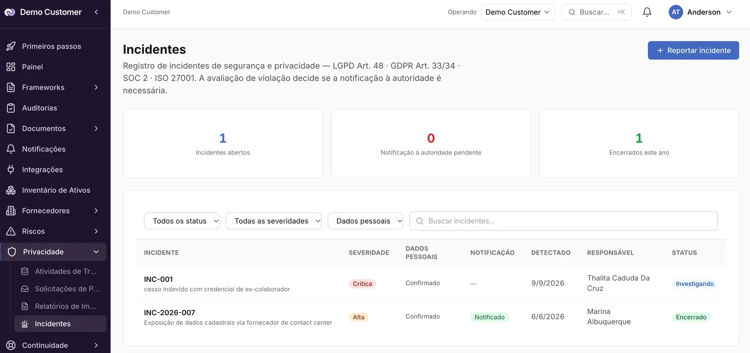The image size is (750, 353).
Task: Expand the Fornecedores submenu chevron
Action: pyautogui.click(x=96, y=211)
